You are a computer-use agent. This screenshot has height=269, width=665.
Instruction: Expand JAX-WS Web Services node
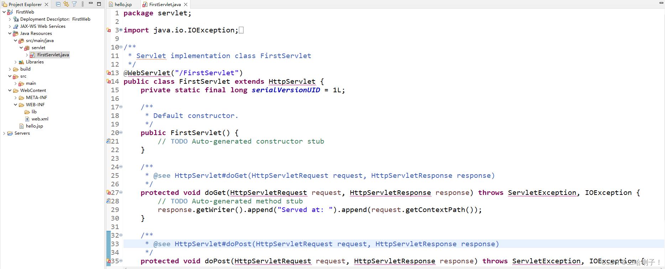pyautogui.click(x=10, y=26)
